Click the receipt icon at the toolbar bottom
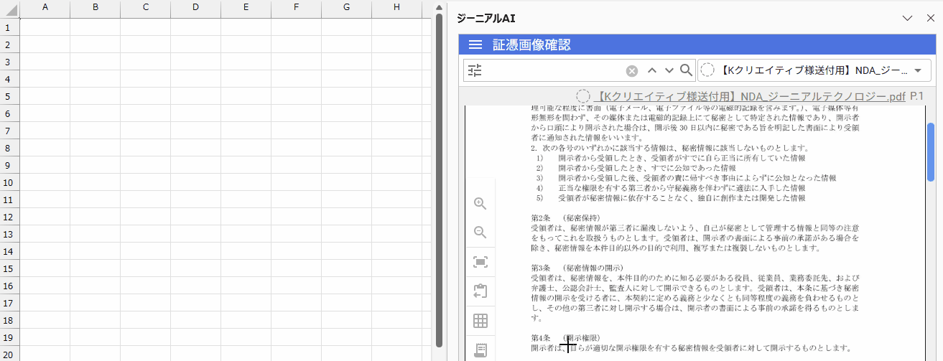 480,350
